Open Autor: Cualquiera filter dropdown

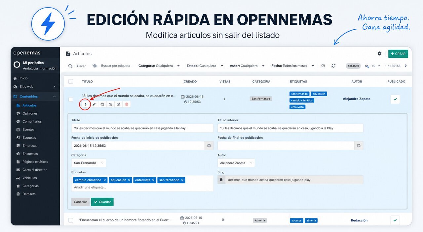(247, 66)
